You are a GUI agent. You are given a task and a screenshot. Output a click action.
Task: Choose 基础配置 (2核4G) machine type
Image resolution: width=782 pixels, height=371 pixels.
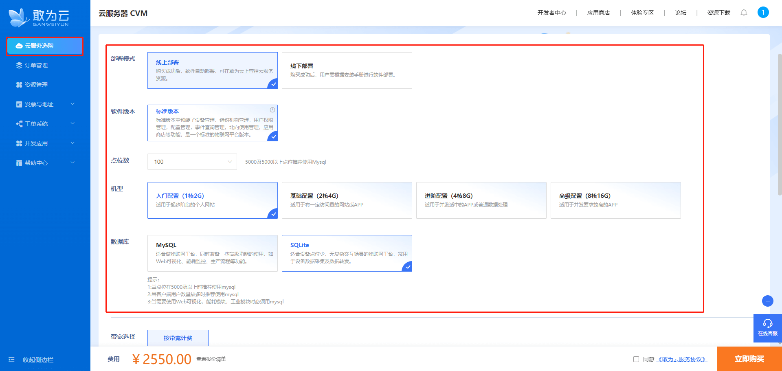347,200
